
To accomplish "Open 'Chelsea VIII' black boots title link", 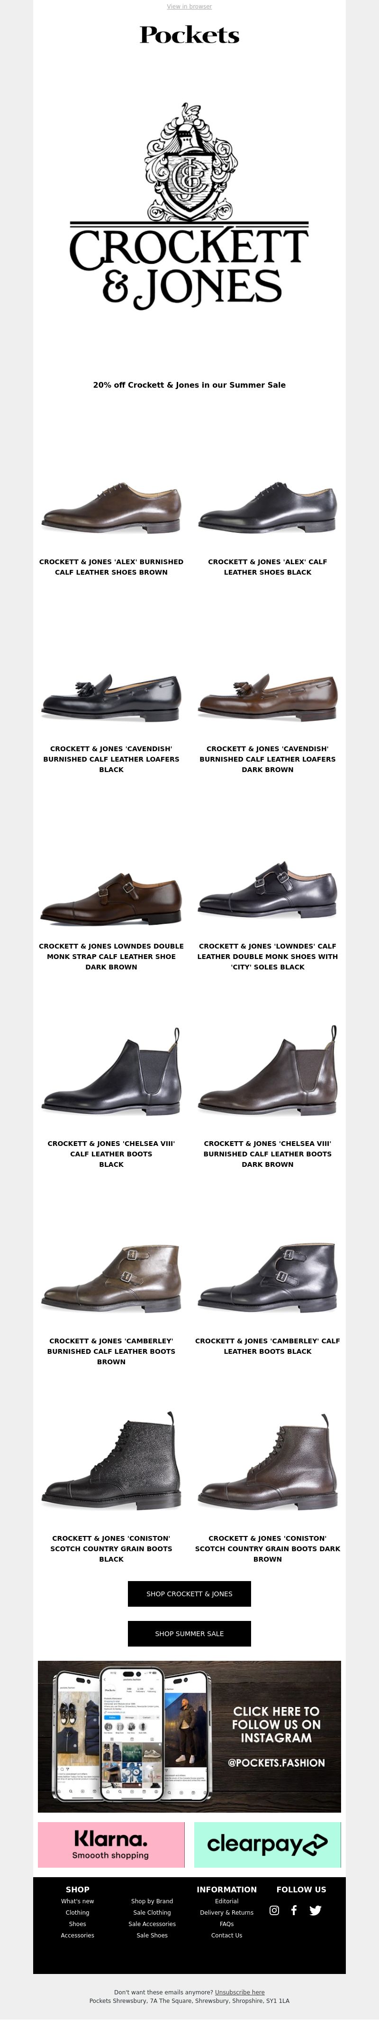I will (x=111, y=1154).
